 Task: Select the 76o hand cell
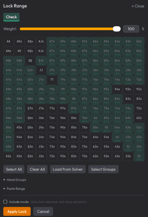pyautogui.click(x=85, y=118)
